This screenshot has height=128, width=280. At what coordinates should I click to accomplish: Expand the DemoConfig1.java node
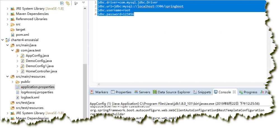17,66
